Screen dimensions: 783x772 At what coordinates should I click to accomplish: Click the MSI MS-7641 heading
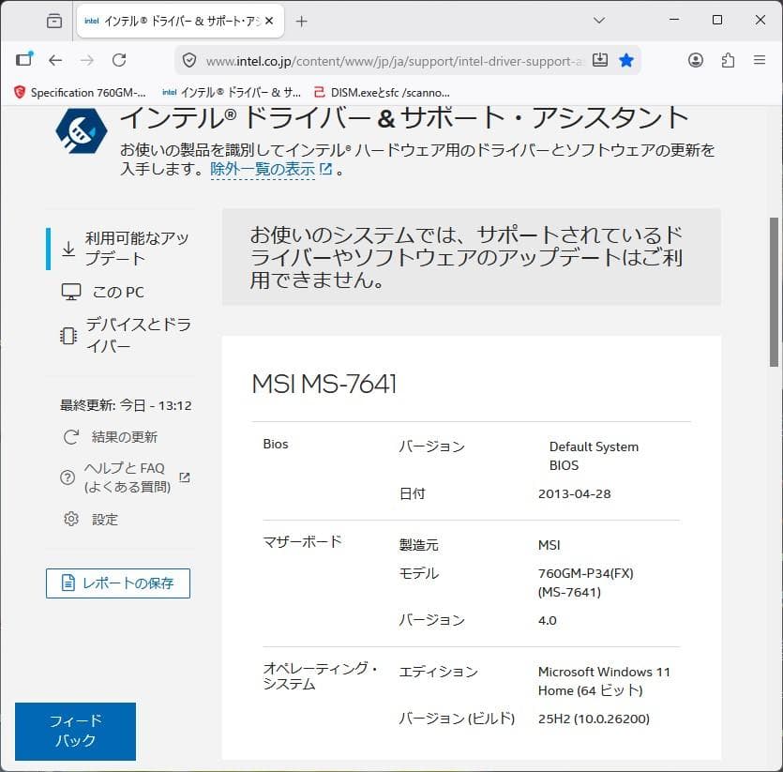324,384
